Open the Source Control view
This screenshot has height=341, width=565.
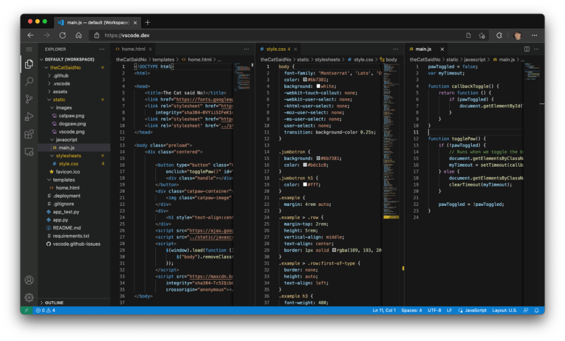point(29,98)
